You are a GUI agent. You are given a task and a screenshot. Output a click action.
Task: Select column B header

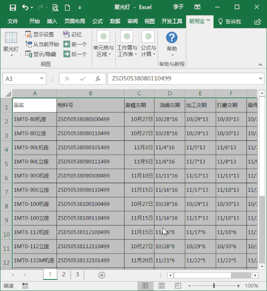click(x=90, y=93)
